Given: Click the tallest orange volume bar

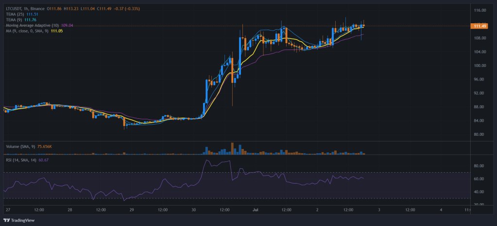Looking at the screenshot, I should pyautogui.click(x=232, y=148).
